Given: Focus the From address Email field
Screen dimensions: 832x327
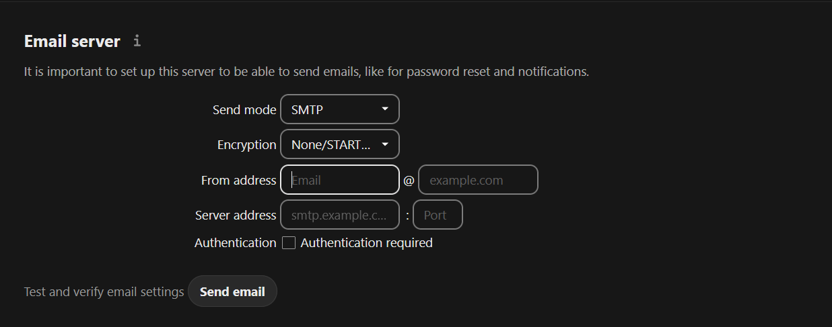Looking at the screenshot, I should [x=340, y=180].
